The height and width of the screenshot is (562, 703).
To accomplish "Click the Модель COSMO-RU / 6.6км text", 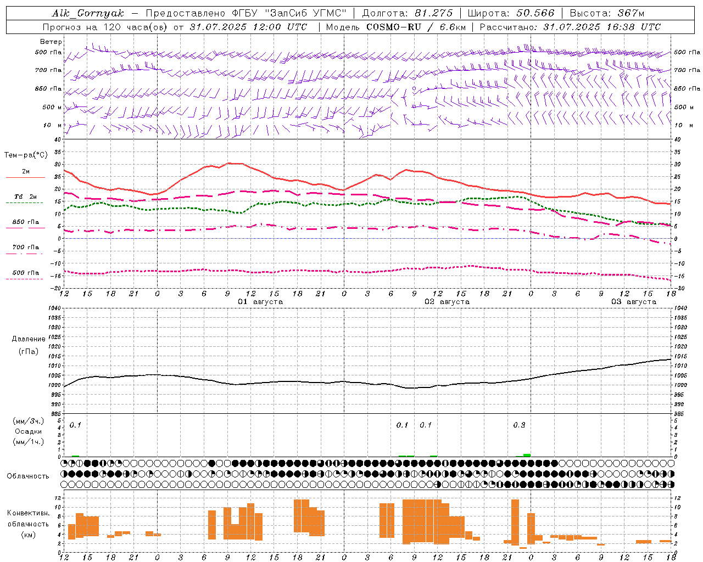I will [396, 27].
